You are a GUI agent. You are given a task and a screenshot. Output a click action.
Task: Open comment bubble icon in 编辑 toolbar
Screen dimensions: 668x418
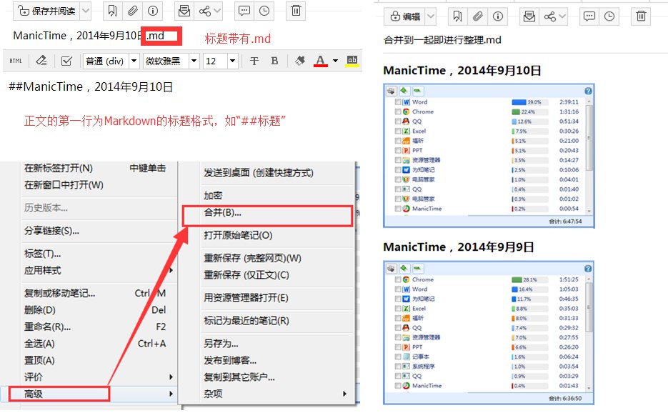tap(589, 16)
